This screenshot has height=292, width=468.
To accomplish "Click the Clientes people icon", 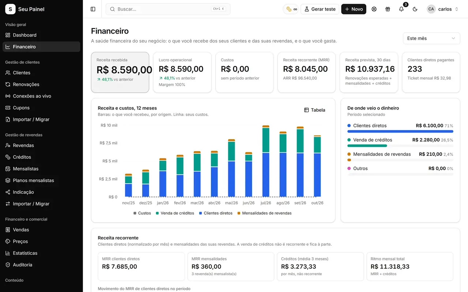I will point(8,73).
